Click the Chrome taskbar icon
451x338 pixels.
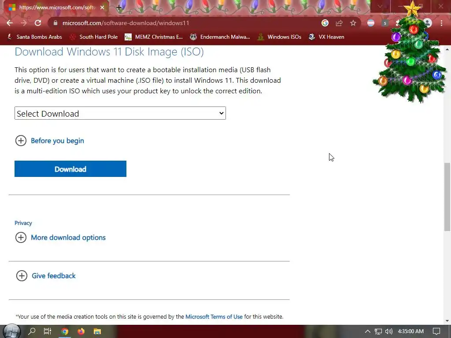click(x=65, y=331)
